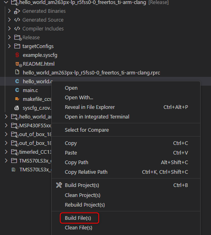Select Clean File(s) menu entry
Screen dimensions: 211x235
coord(126,227)
